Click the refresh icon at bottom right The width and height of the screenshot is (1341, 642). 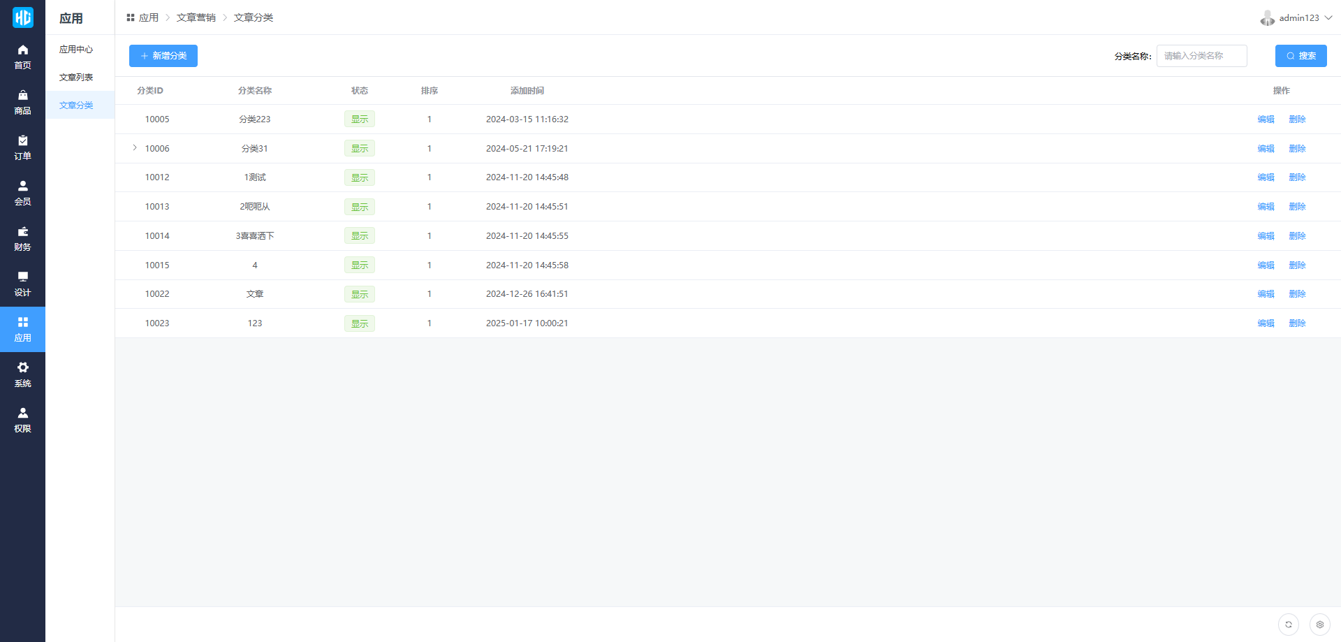(1288, 625)
